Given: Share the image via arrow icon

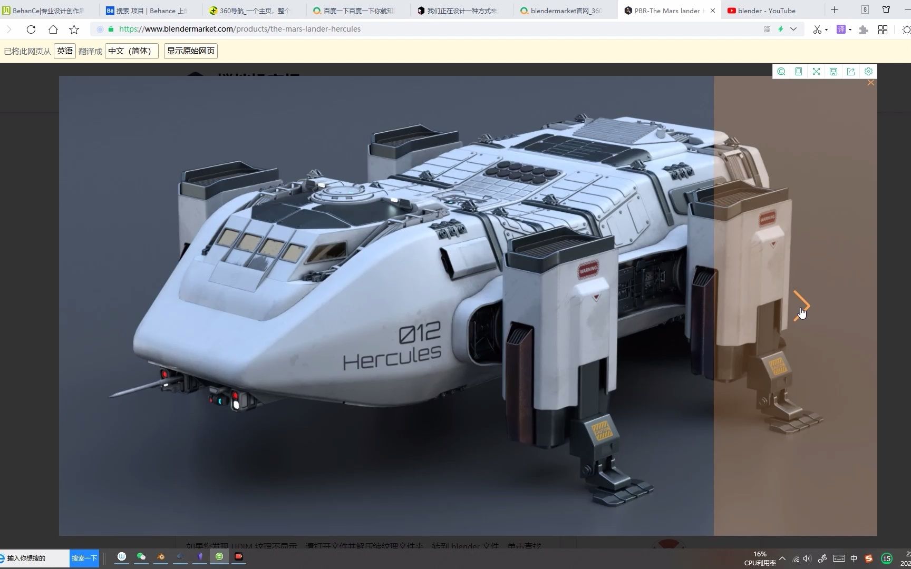Looking at the screenshot, I should pos(851,72).
